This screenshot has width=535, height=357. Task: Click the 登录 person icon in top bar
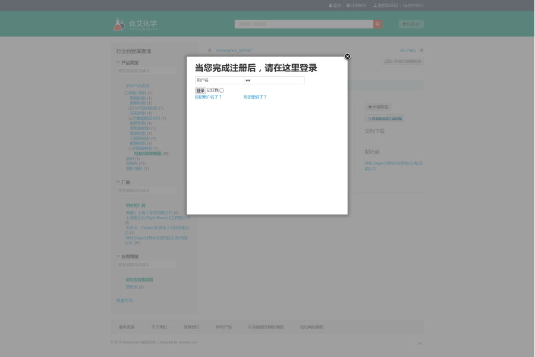[x=331, y=5]
